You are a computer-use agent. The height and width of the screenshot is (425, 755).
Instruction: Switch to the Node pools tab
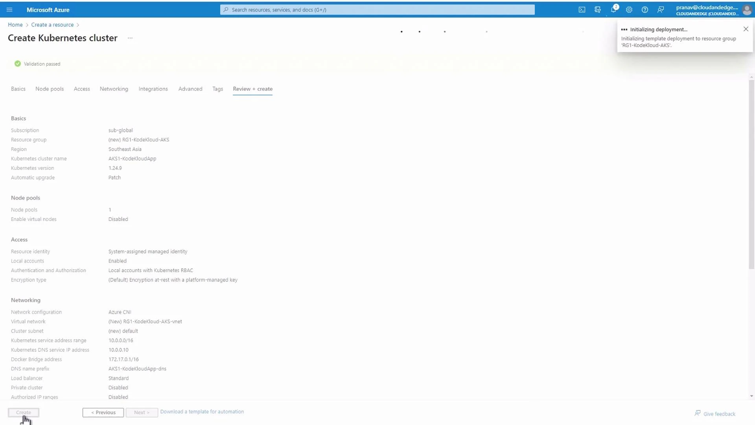pos(50,89)
